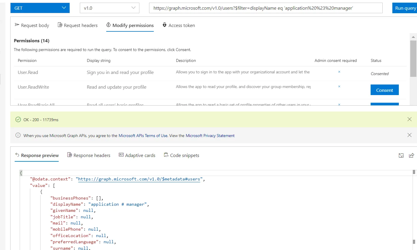Viewport: 417px width, 250px height.
Task: Select the Modify permissions tab
Action: [x=130, y=26]
